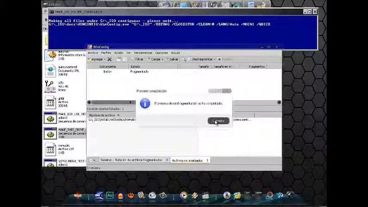Open the Archivo menu in WinContig

pyautogui.click(x=93, y=53)
